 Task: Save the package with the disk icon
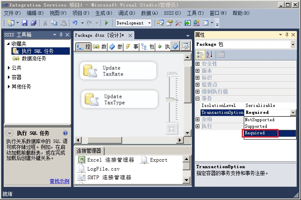pyautogui.click(x=25, y=23)
